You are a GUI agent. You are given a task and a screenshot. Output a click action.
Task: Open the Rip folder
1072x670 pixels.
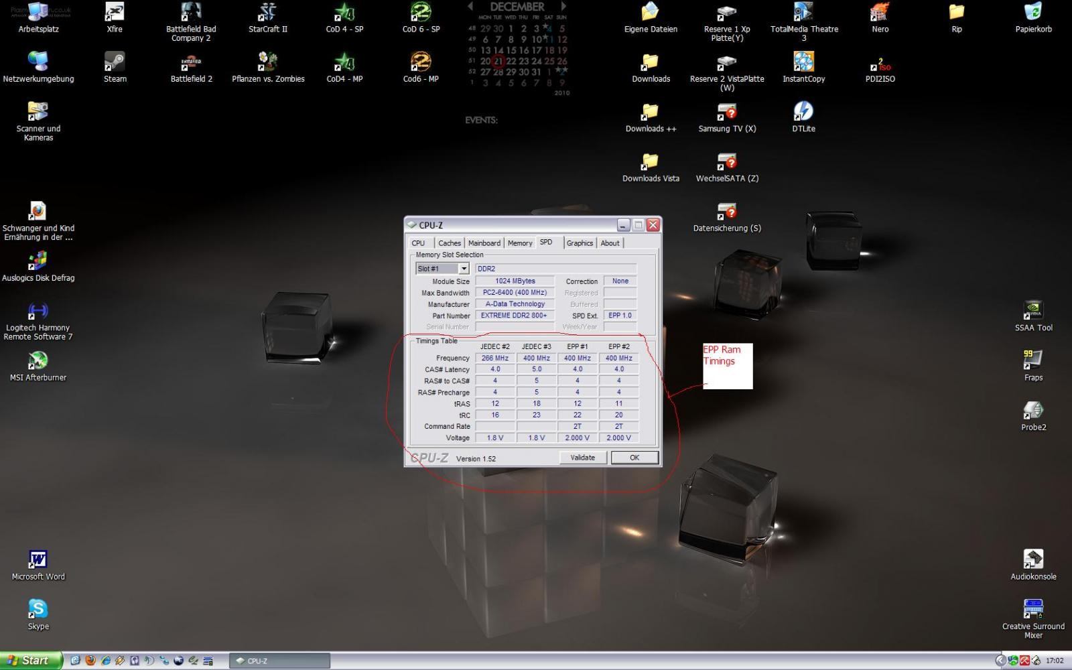957,18
